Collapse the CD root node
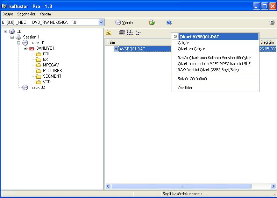The image size is (277, 198). tap(6, 31)
